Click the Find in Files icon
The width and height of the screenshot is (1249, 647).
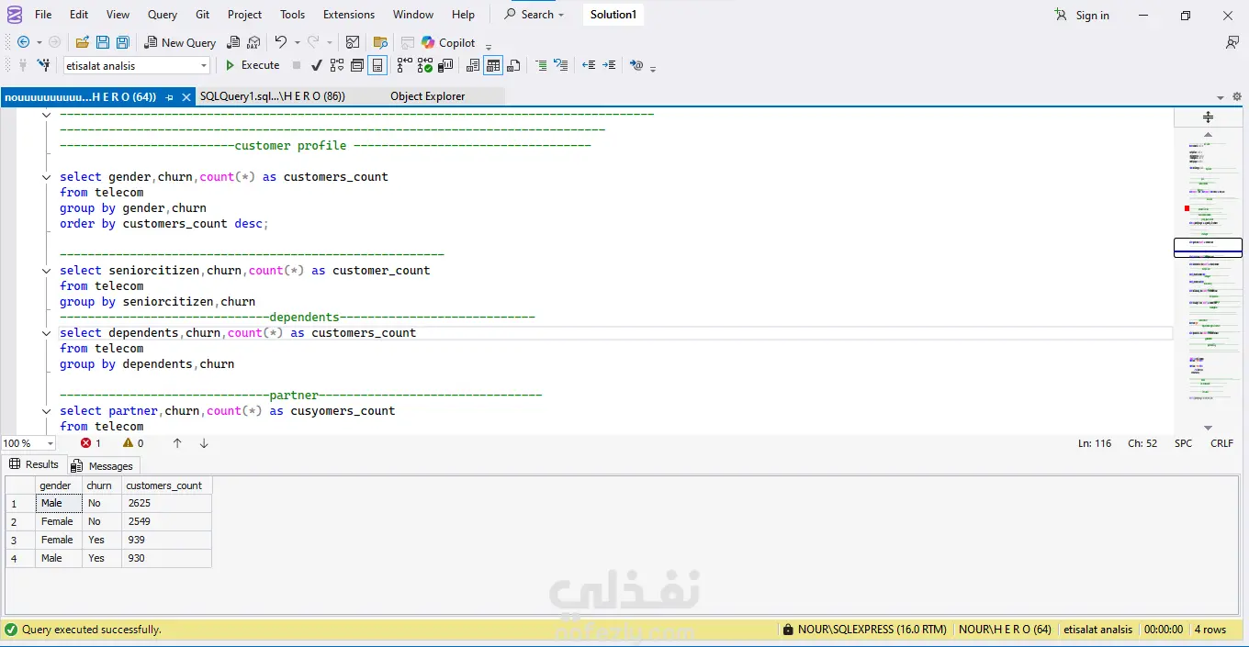[x=380, y=42]
